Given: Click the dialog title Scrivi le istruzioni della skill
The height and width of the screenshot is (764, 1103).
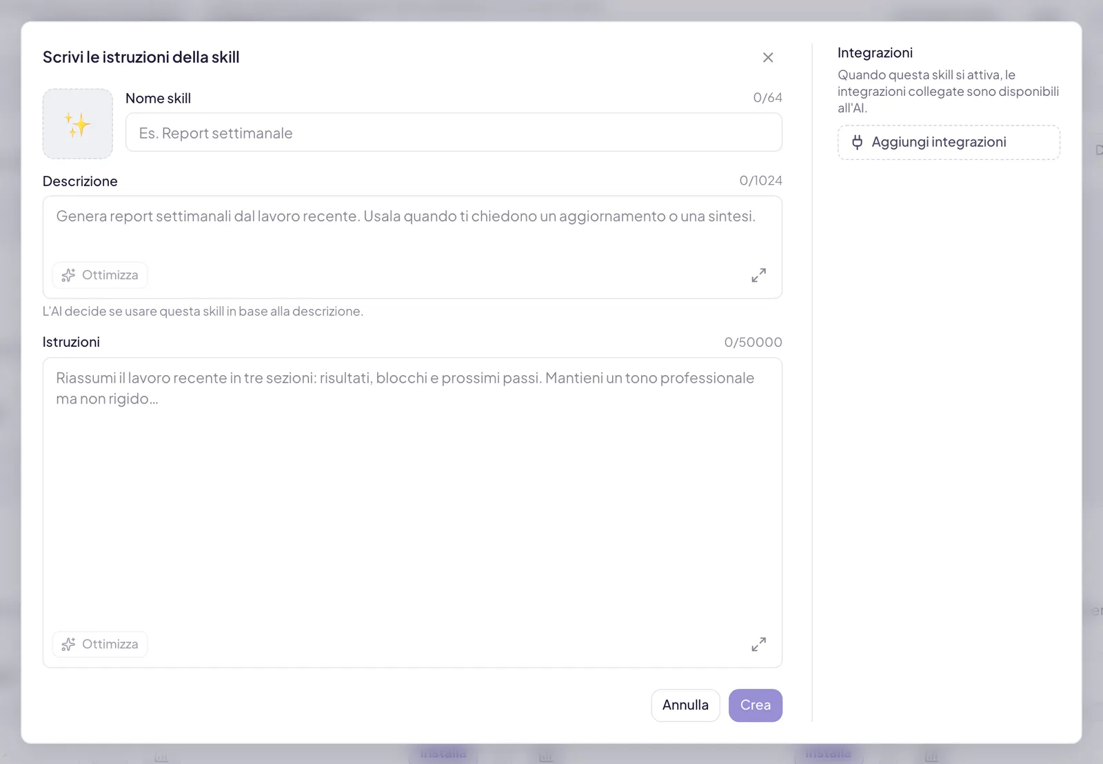Looking at the screenshot, I should pos(141,57).
